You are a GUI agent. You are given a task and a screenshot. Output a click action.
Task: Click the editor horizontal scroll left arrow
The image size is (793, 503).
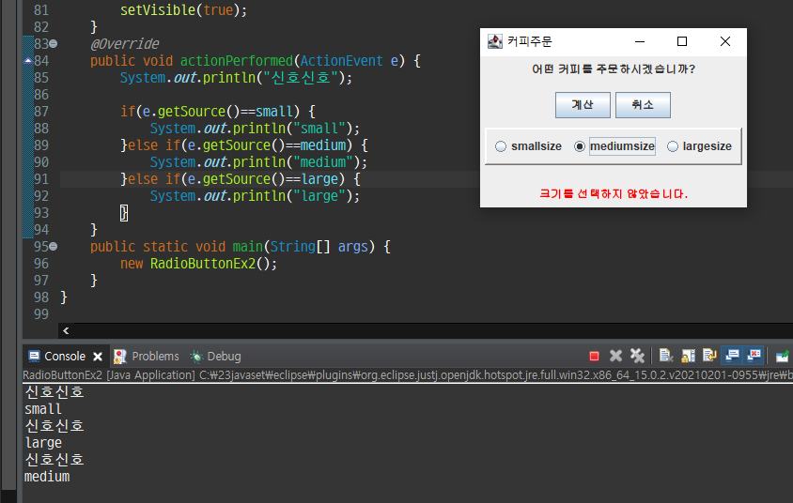[66, 330]
